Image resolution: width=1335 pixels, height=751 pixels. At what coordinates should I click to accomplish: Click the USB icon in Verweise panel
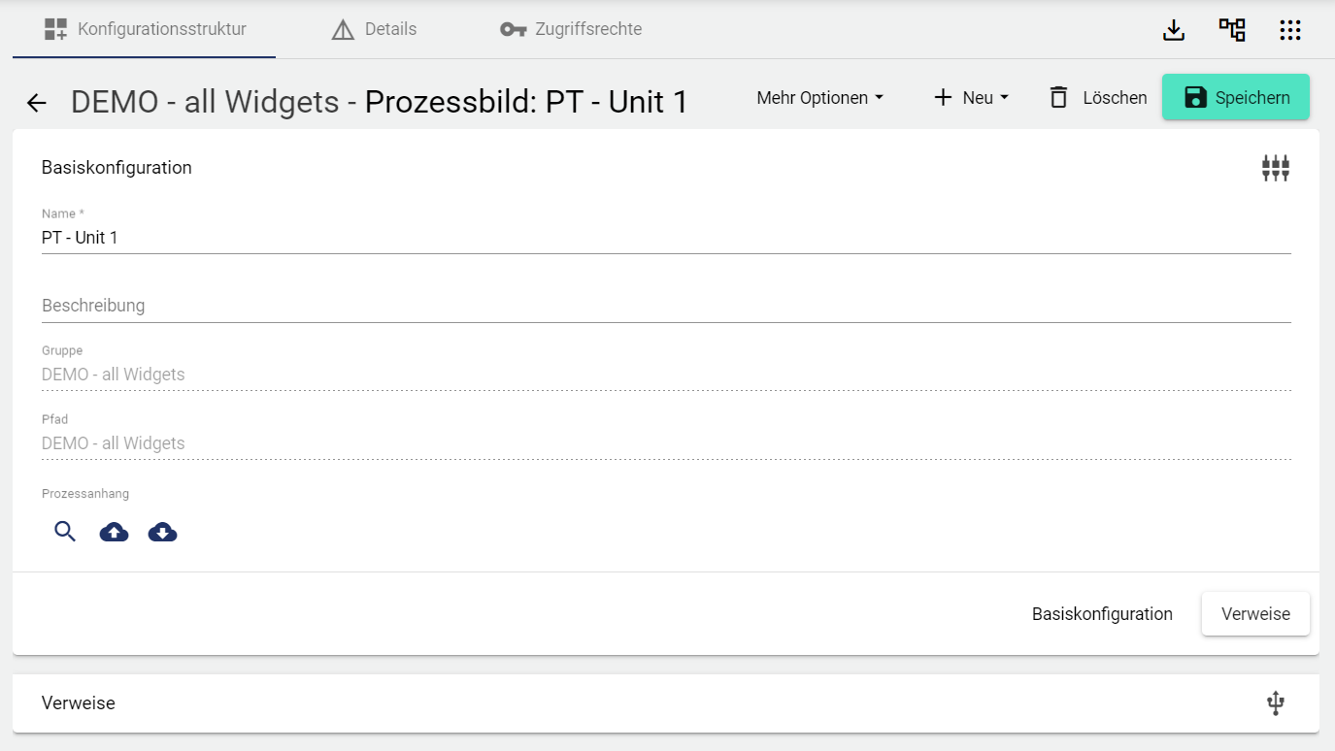pyautogui.click(x=1276, y=703)
